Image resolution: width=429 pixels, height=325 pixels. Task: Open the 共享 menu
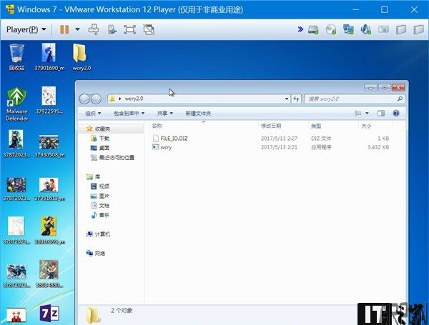point(165,113)
